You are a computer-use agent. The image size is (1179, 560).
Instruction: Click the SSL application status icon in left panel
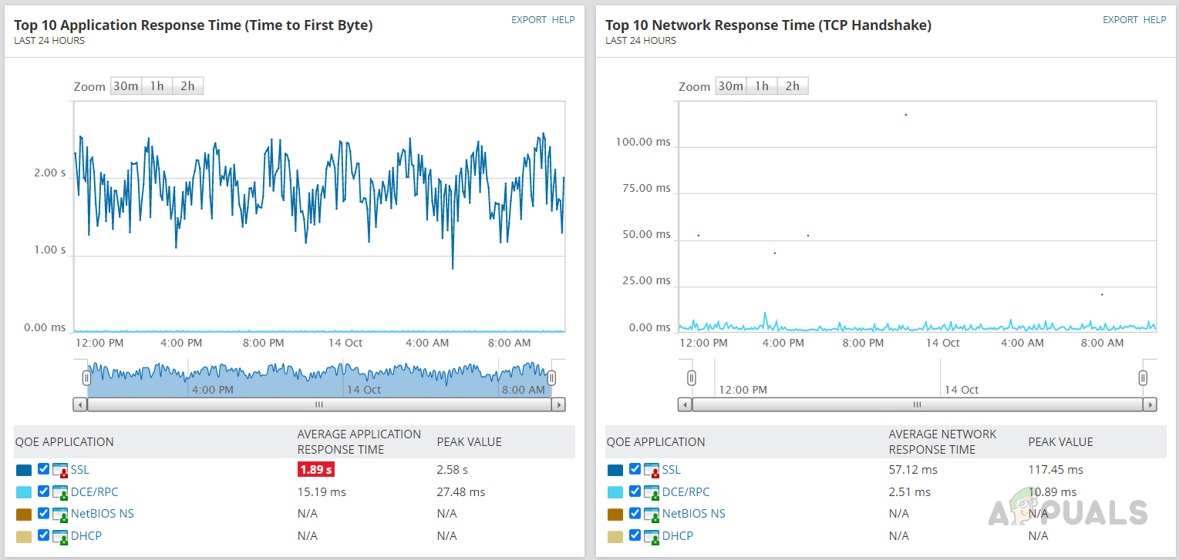point(60,470)
